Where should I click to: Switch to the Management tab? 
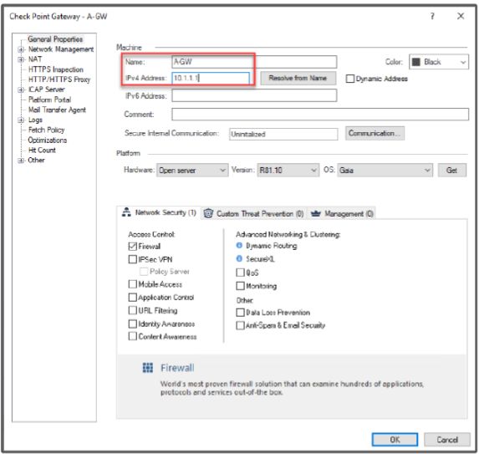pyautogui.click(x=342, y=213)
